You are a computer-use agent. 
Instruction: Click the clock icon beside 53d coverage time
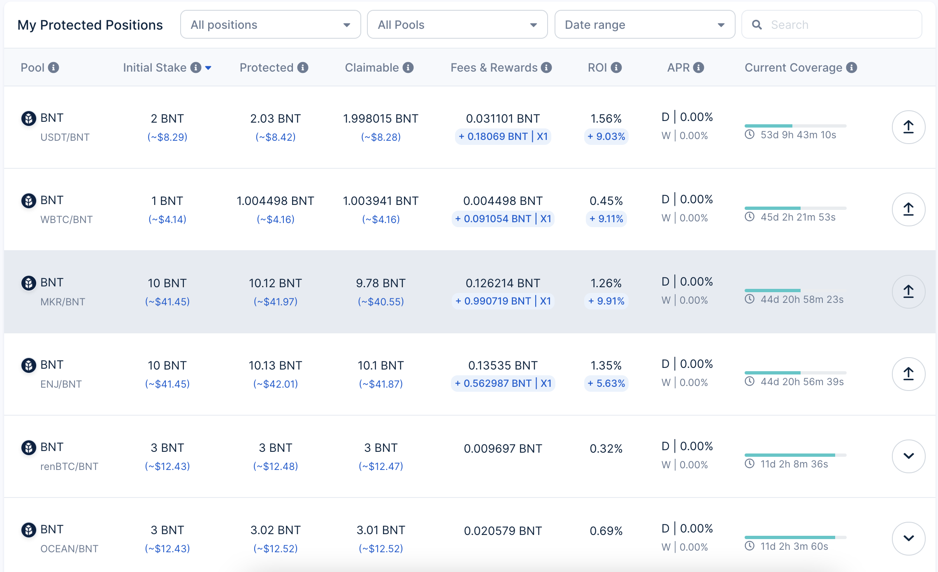click(x=750, y=135)
